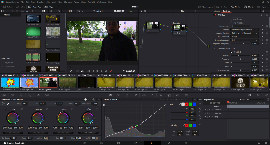Open Lowpass filter type dropdown

[244, 33]
